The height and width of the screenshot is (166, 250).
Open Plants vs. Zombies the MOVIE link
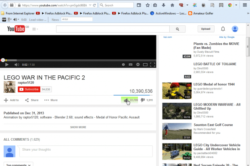click(217, 46)
